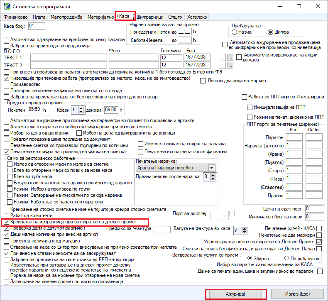Click the ТЕКСТ 1 logo text field

coord(69,57)
